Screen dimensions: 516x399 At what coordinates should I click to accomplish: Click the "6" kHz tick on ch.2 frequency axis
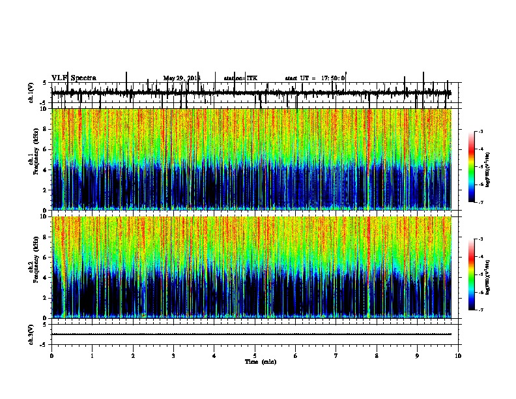coord(46,258)
